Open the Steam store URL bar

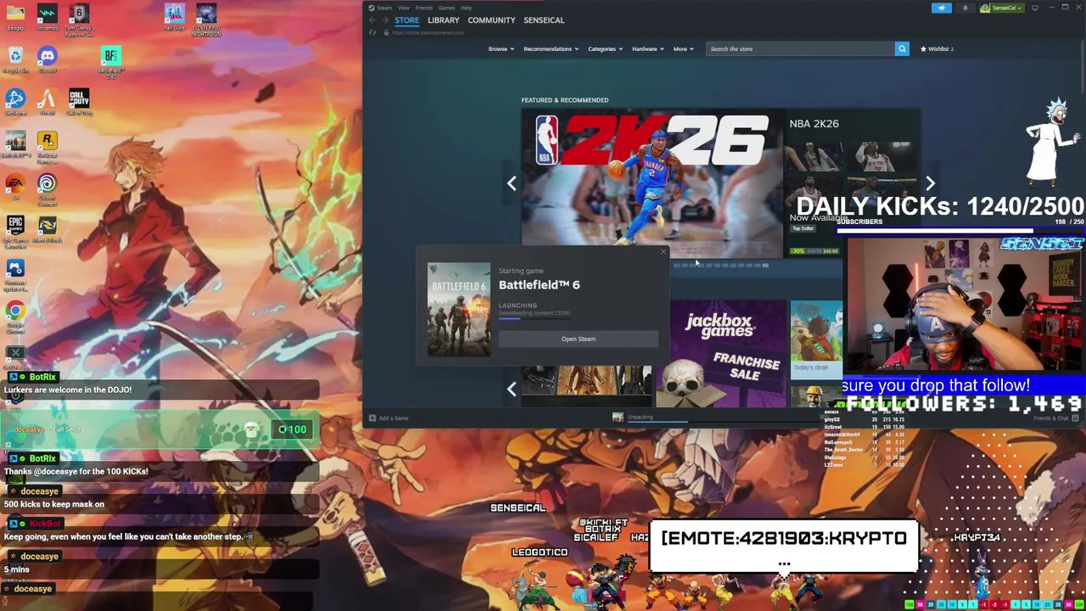[x=428, y=32]
